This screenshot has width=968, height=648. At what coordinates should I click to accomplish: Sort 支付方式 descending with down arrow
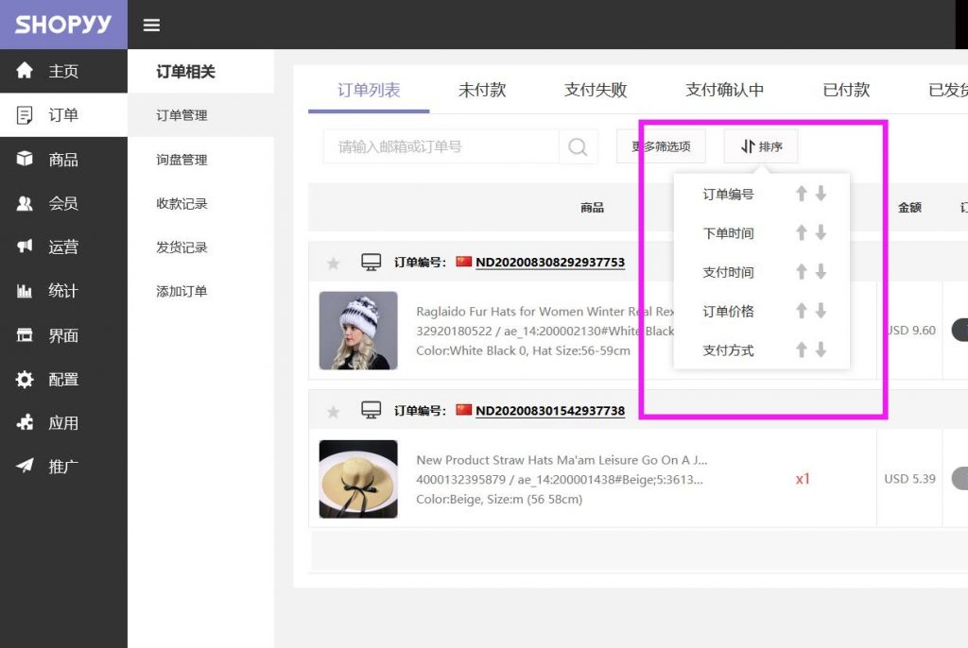pyautogui.click(x=821, y=350)
